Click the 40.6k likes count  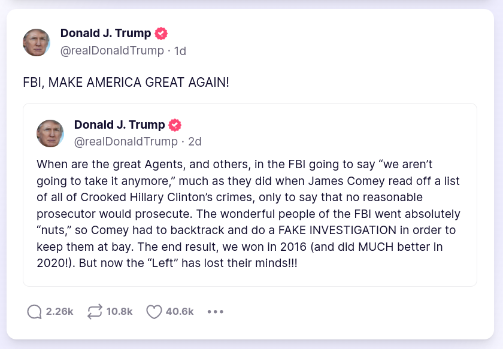coord(180,312)
